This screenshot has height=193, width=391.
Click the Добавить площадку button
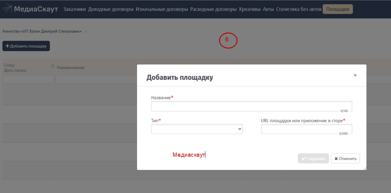point(26,46)
